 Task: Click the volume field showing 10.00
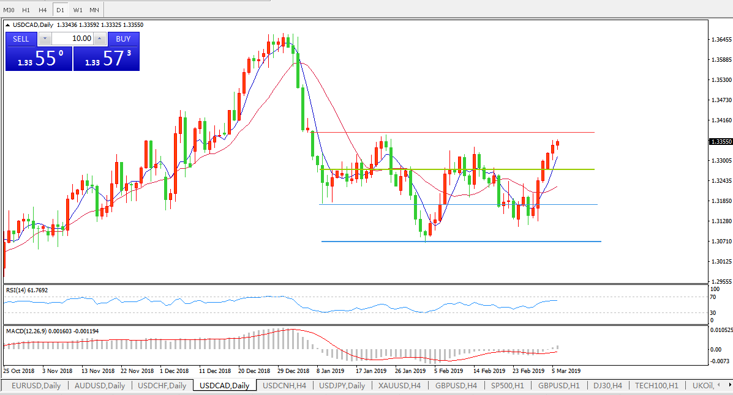[x=72, y=39]
